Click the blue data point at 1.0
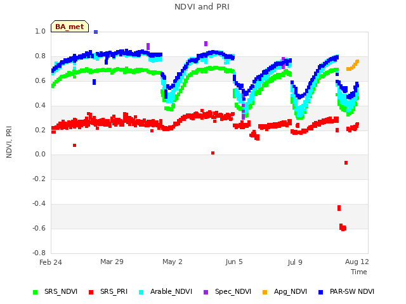 (x=96, y=32)
